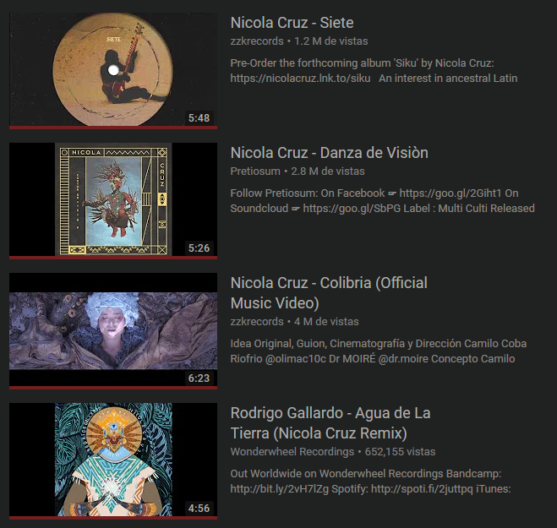
Task: Click the 6:23 duration badge
Action: tap(199, 378)
